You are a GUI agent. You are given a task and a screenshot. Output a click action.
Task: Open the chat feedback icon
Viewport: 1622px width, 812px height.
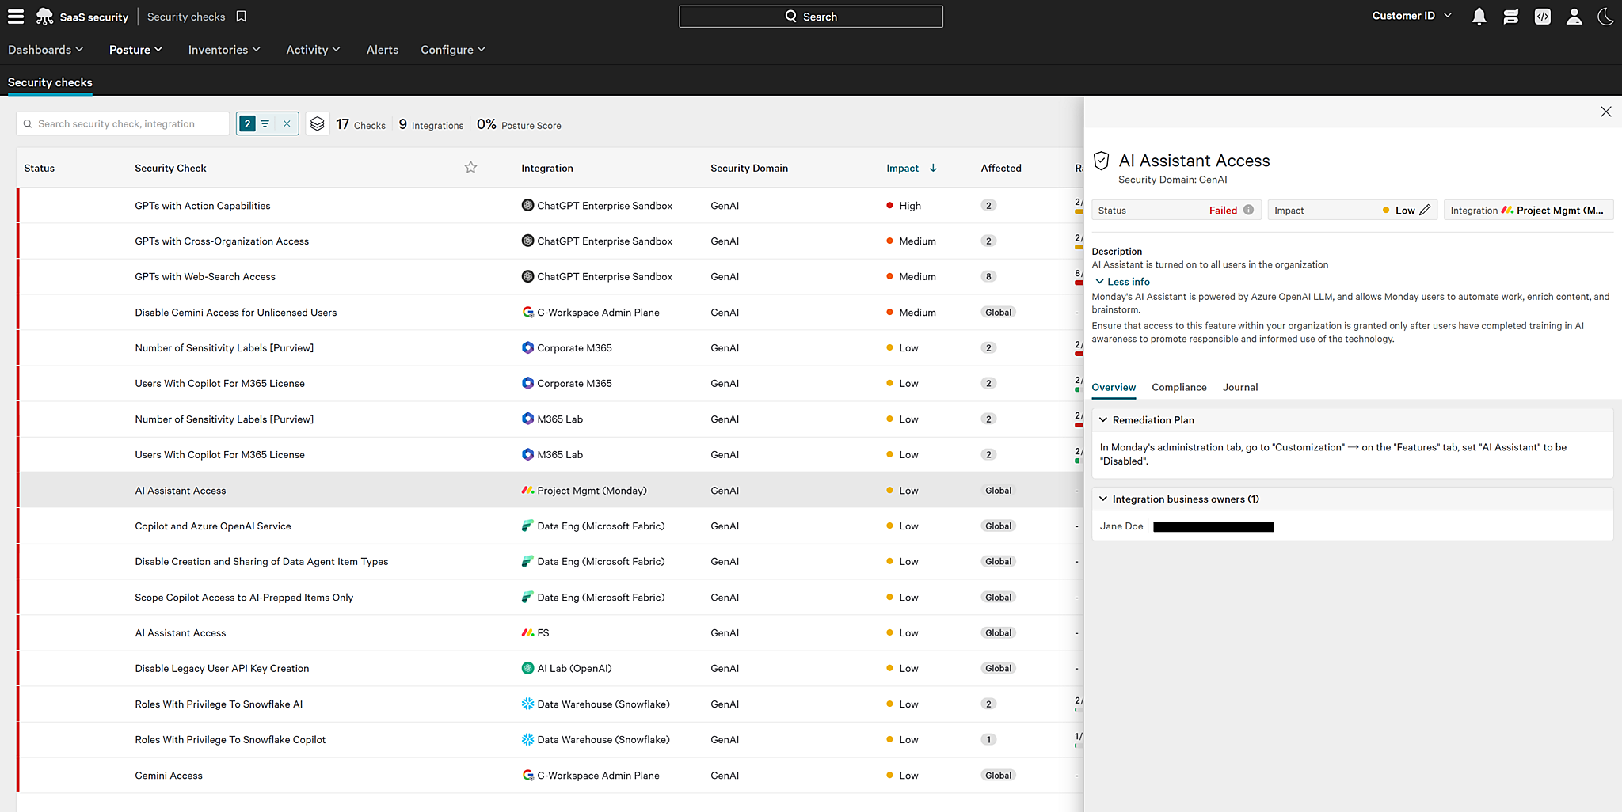click(1510, 16)
